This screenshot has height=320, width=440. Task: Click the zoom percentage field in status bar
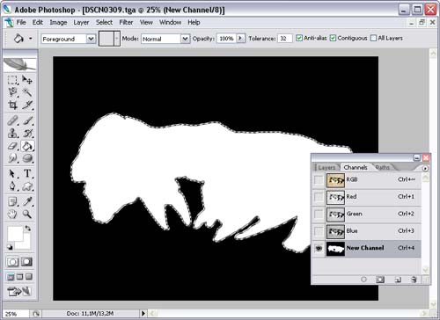pos(15,314)
